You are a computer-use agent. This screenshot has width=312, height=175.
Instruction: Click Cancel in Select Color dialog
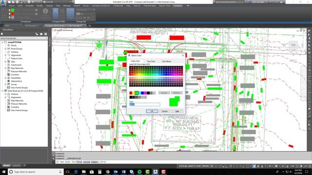[164, 111]
